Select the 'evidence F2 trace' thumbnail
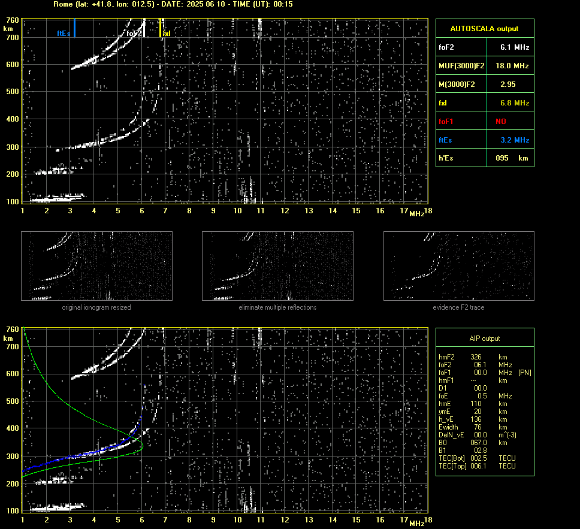This screenshot has width=580, height=529. [459, 266]
